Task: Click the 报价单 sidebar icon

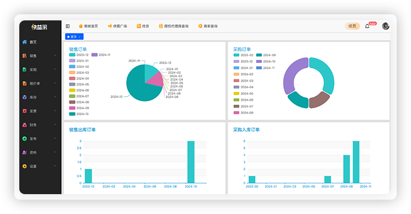Action: click(x=25, y=83)
